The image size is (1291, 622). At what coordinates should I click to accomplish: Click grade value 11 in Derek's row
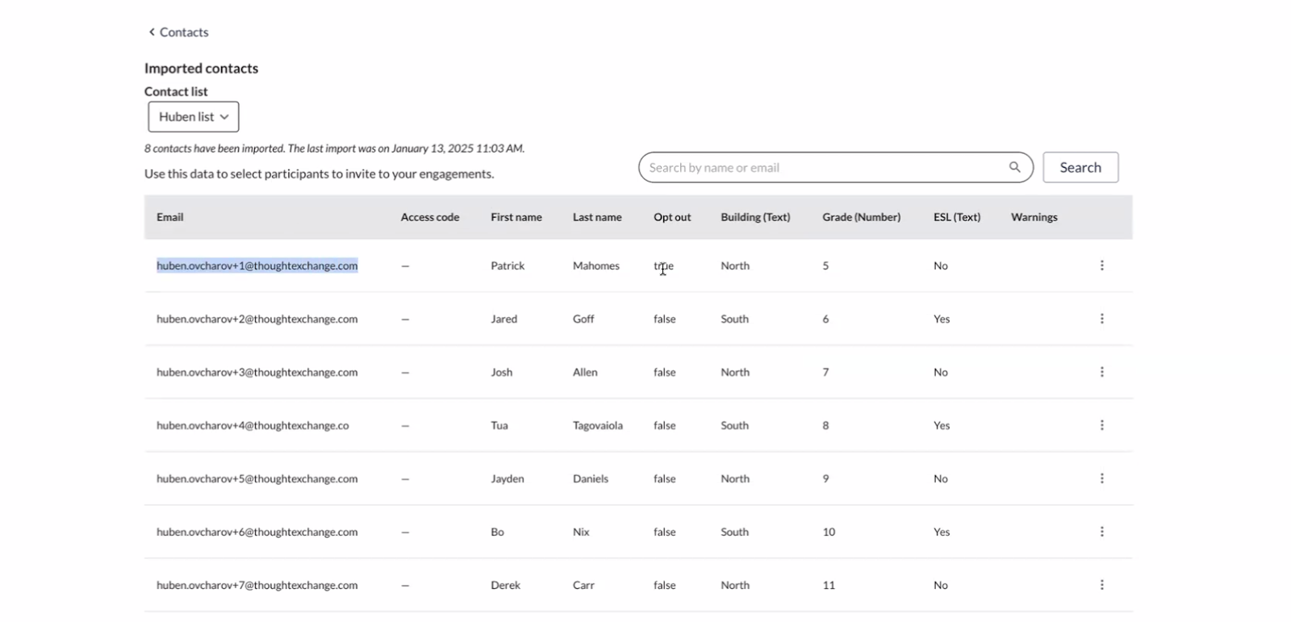(x=829, y=585)
